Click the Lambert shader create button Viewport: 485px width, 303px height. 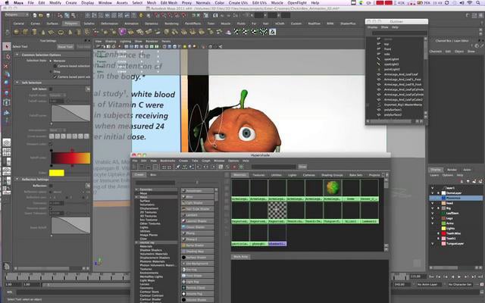pos(197,215)
